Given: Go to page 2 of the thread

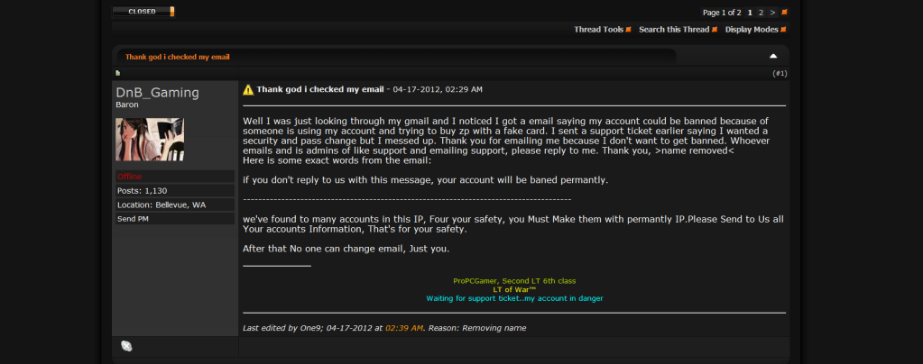Looking at the screenshot, I should point(761,13).
